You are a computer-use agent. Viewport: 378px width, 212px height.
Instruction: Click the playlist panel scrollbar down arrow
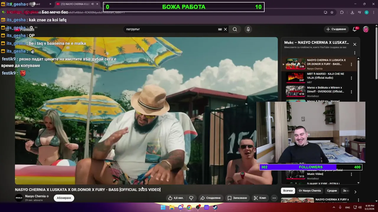tap(359, 183)
